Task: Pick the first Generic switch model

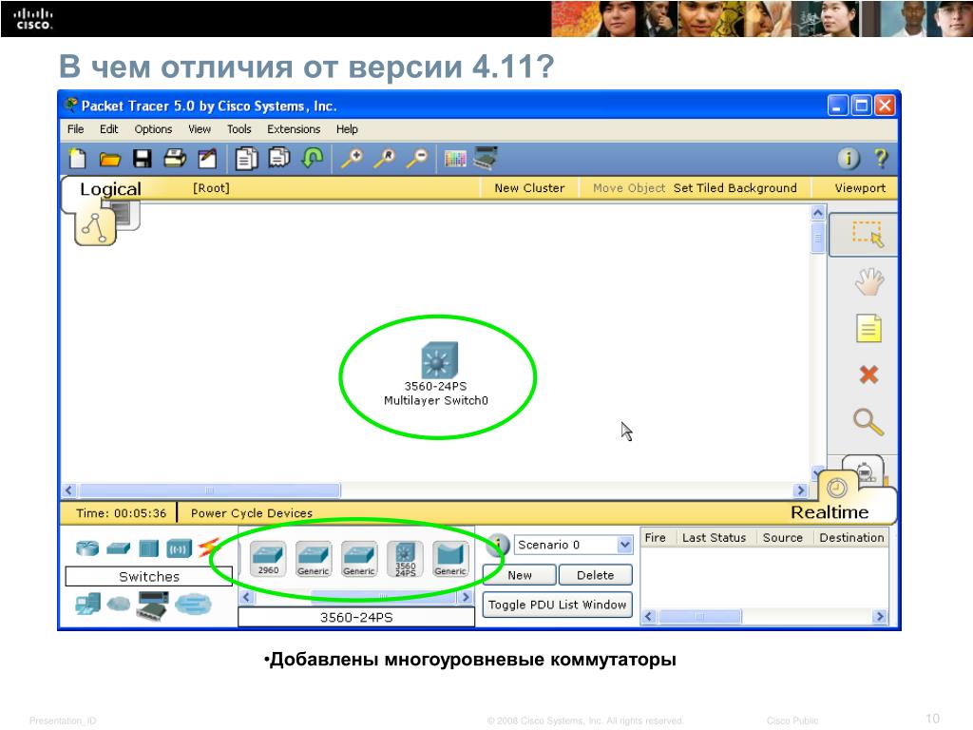Action: pos(314,558)
